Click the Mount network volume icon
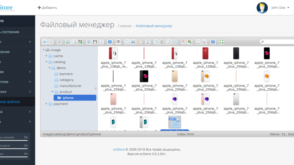Screen dimensions: 294x165 coord(60,42)
